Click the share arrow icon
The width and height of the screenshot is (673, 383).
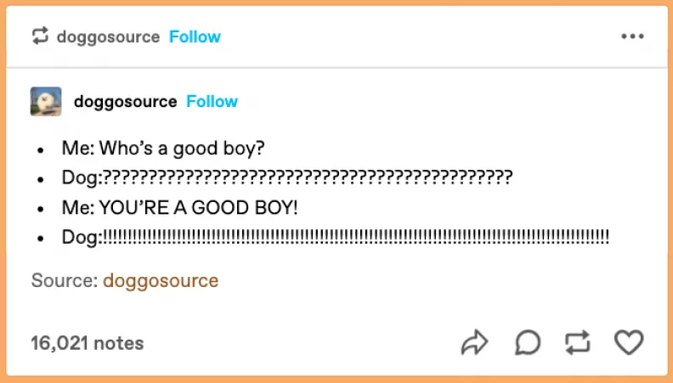pyautogui.click(x=475, y=342)
